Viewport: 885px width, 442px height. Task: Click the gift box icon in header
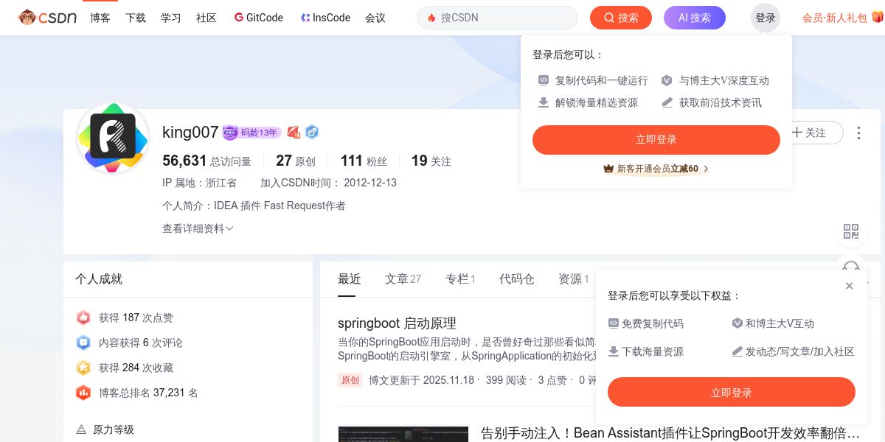(x=878, y=16)
